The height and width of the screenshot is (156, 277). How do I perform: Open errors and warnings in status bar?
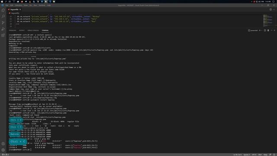point(5,155)
